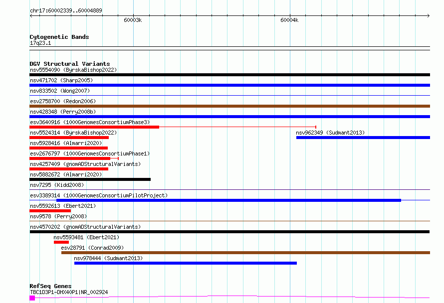Click the nsv962349 (Sudmant2013) label
The width and height of the screenshot is (444, 303).
click(330, 133)
